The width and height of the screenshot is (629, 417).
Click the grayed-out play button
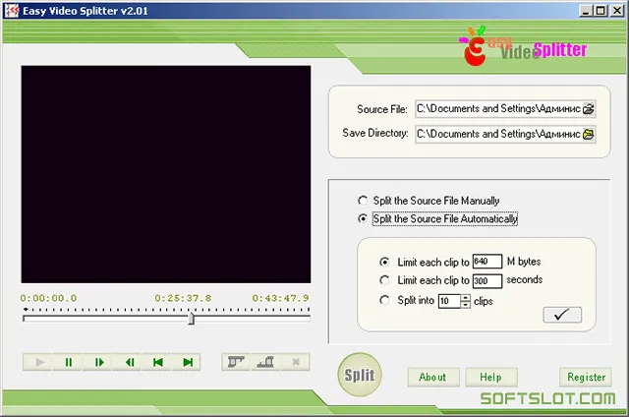38,363
